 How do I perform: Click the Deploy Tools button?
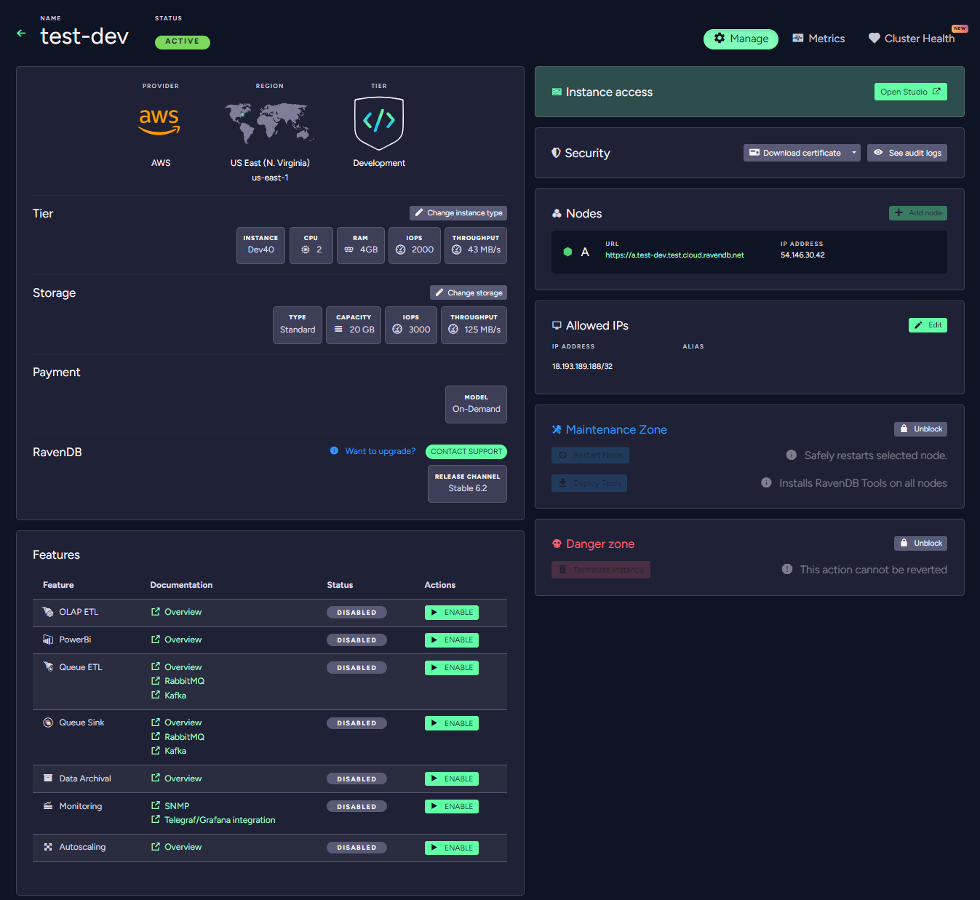pos(589,483)
